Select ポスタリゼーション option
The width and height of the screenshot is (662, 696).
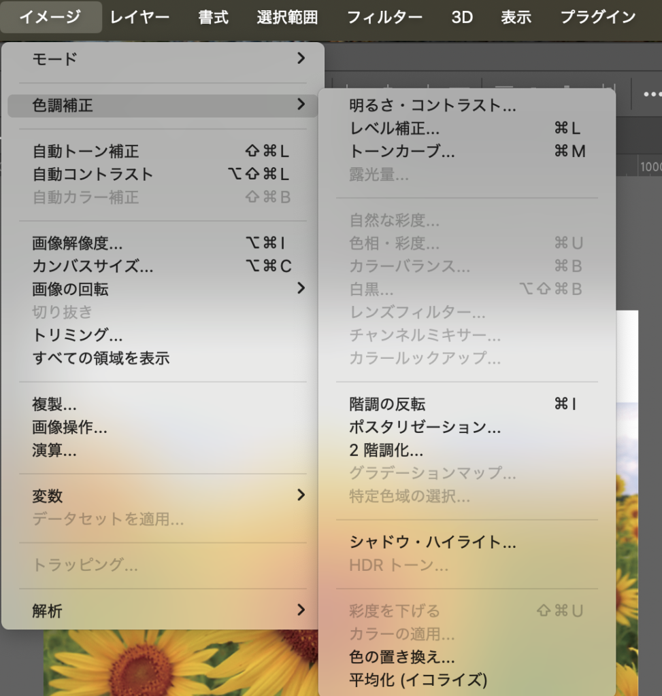tap(425, 428)
